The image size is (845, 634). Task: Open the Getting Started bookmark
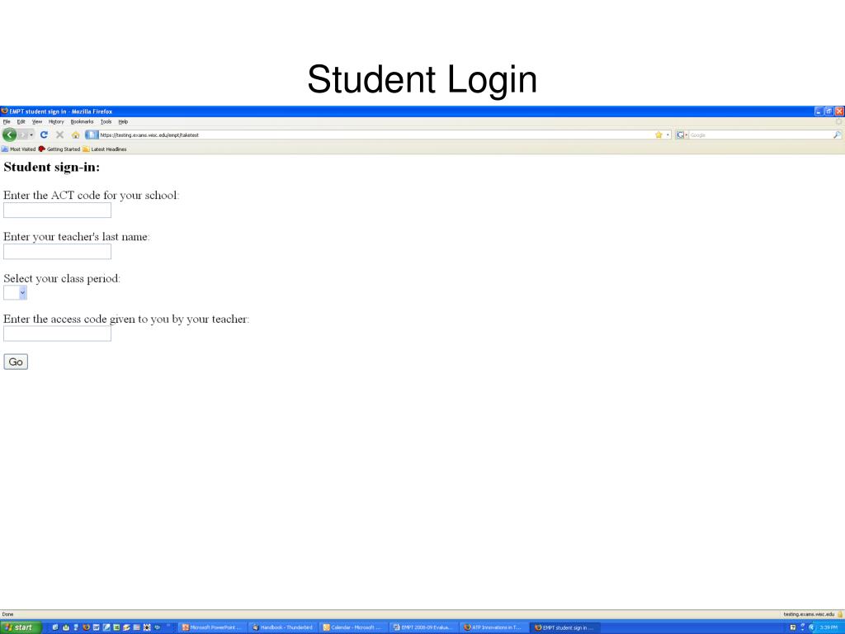coord(59,149)
